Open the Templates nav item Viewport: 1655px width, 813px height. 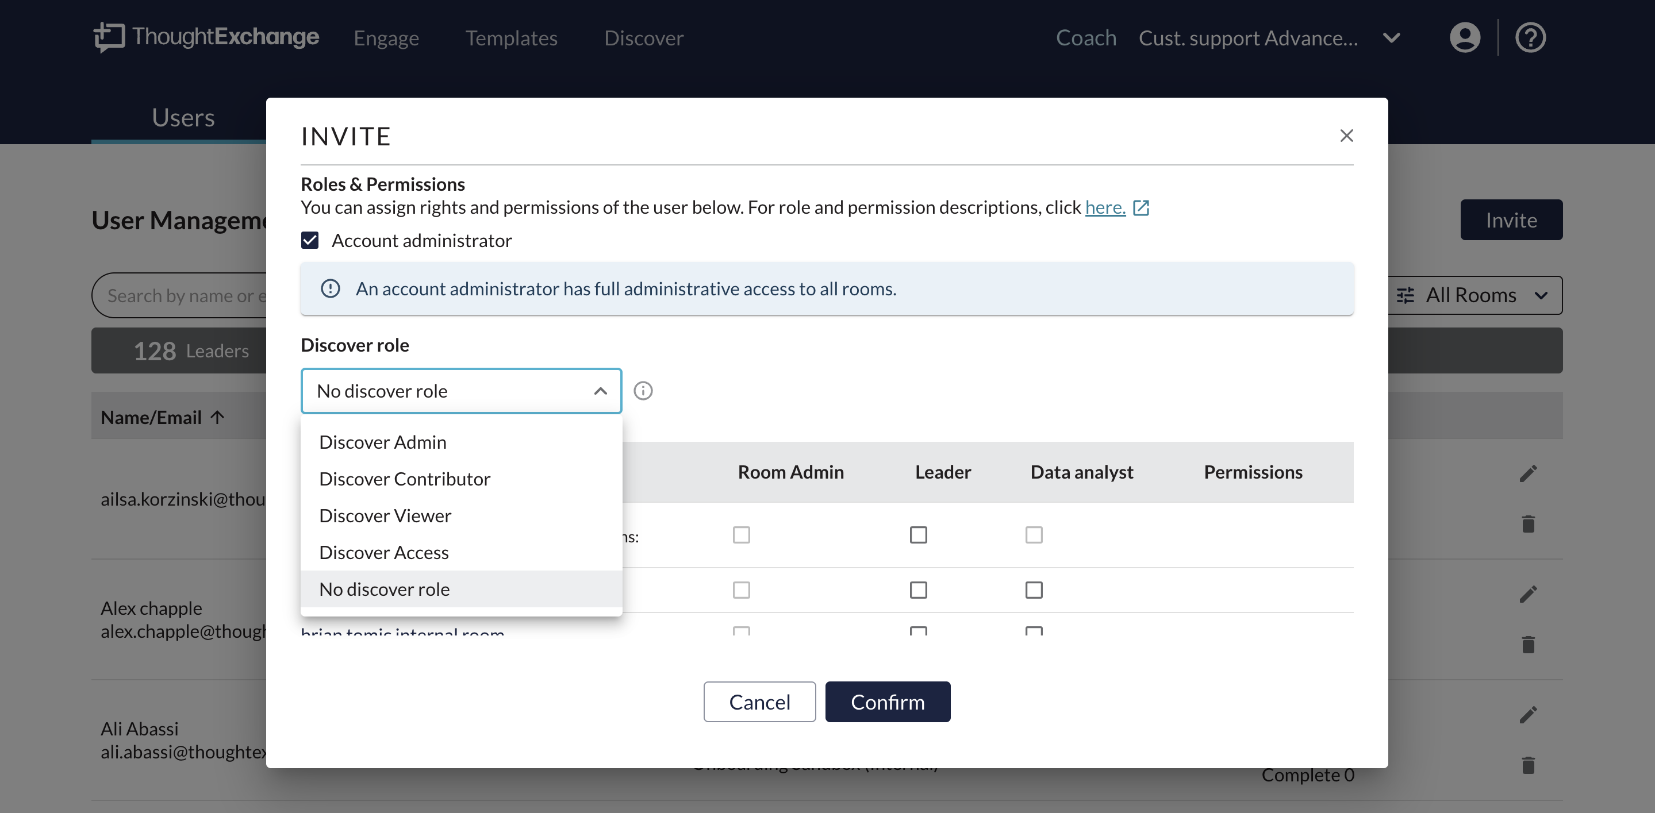[x=512, y=38]
